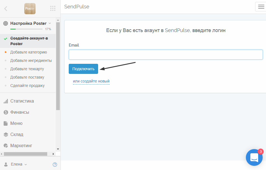Open the Добавьте поставку step
Viewport: 266px width, 170px height.
[x=27, y=77]
